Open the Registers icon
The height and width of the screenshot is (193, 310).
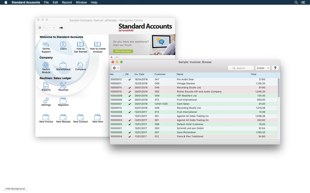tap(63, 101)
